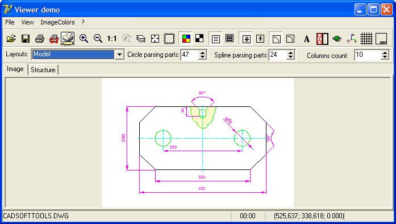The width and height of the screenshot is (396, 224).
Task: Zoom out with the magnifier minus icon
Action: point(98,39)
